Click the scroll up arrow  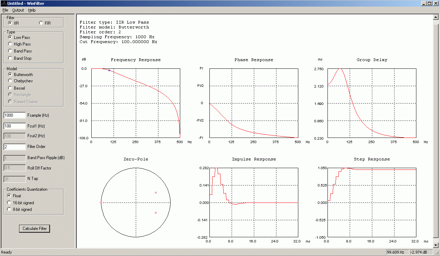(x=436, y=17)
